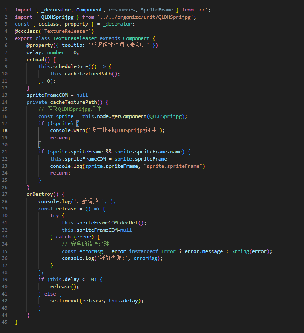Click the 'else' keyword
The height and width of the screenshot is (333, 304).
(50, 294)
